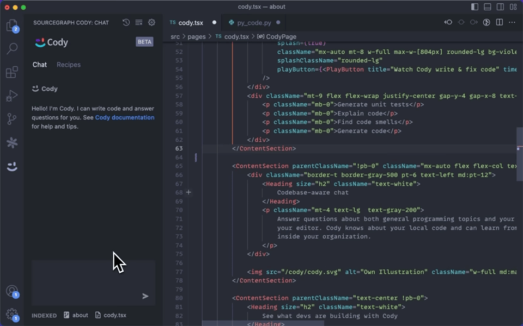Image resolution: width=523 pixels, height=326 pixels.
Task: Select the Run and Debug icon
Action: [x=12, y=96]
